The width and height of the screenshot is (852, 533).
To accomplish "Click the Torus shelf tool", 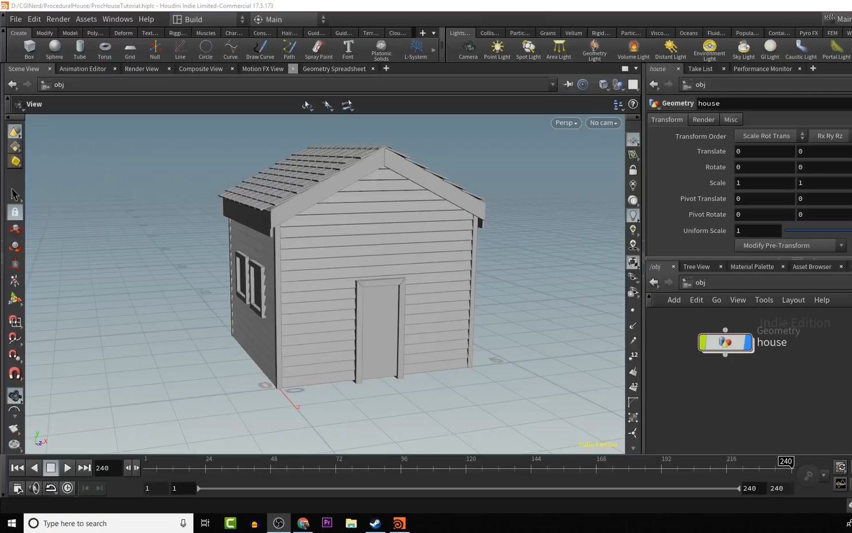I will pos(104,49).
